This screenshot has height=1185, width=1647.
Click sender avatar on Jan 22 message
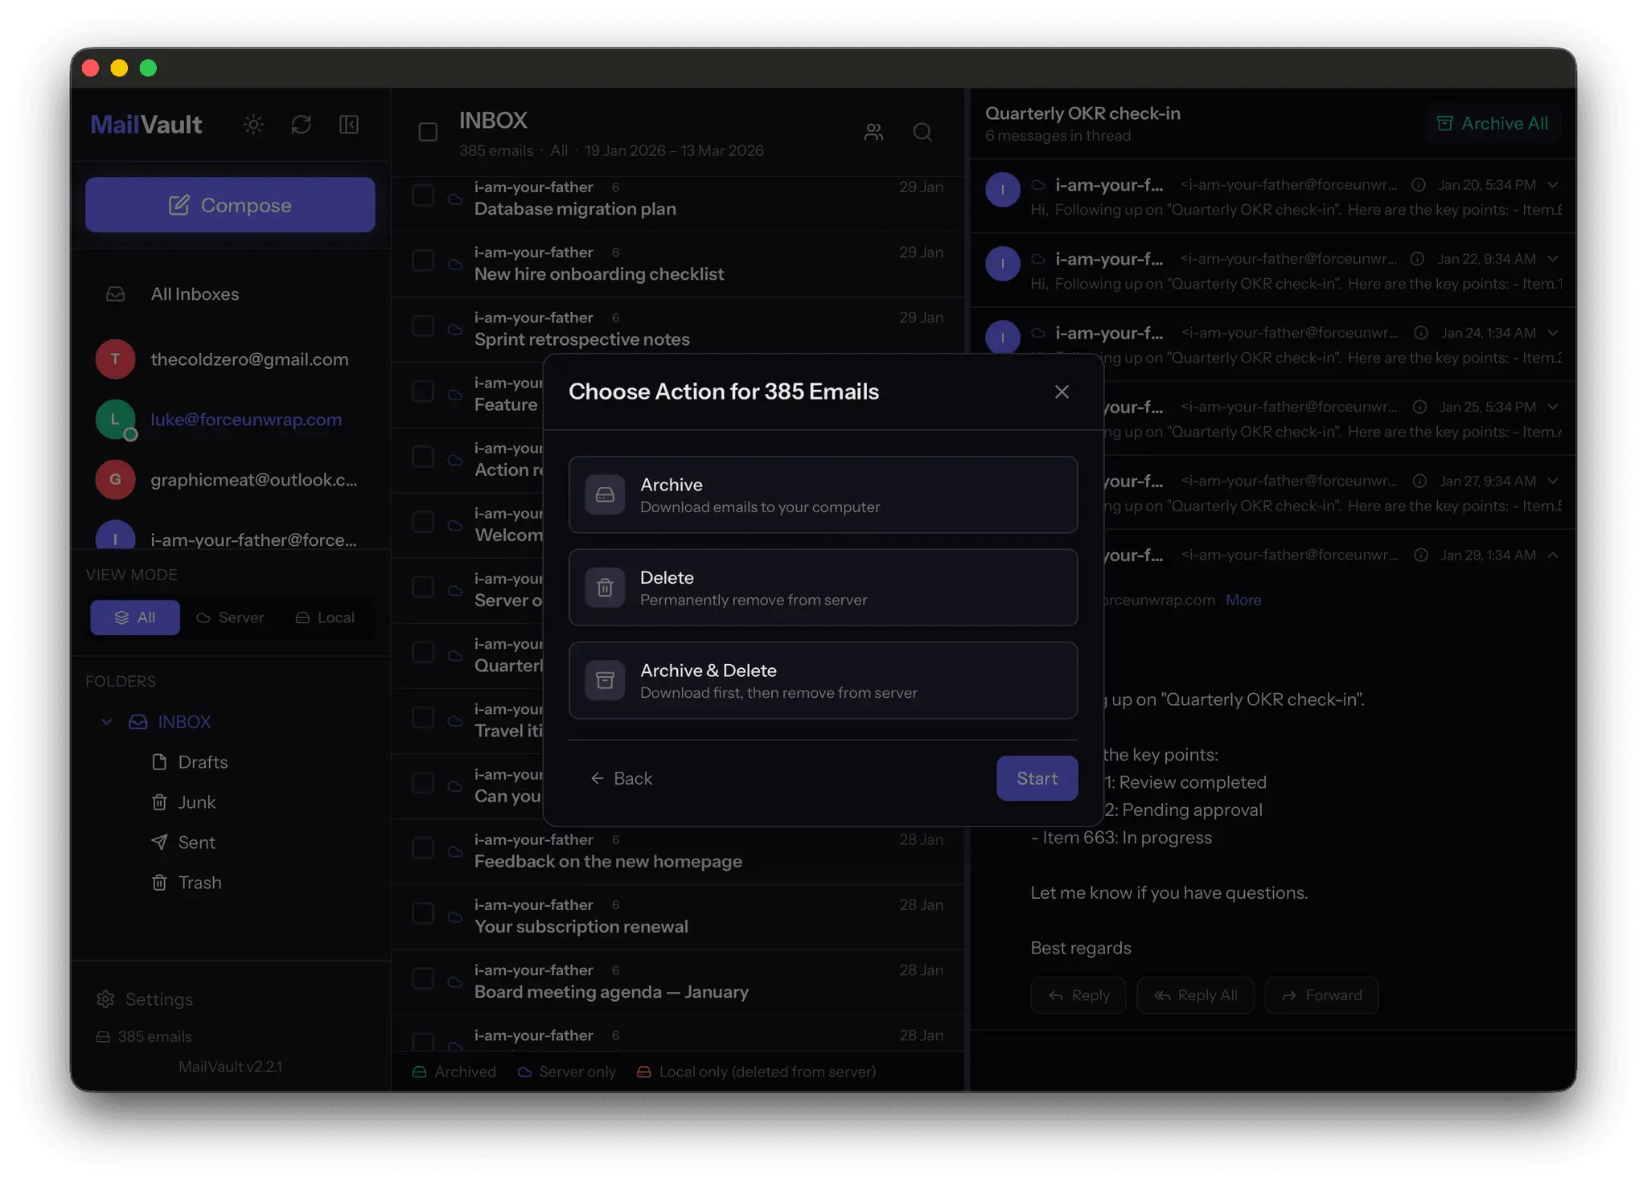click(x=1003, y=264)
